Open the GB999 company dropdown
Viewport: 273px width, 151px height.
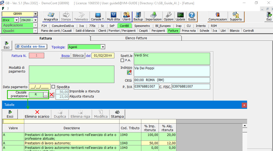[x=36, y=14]
